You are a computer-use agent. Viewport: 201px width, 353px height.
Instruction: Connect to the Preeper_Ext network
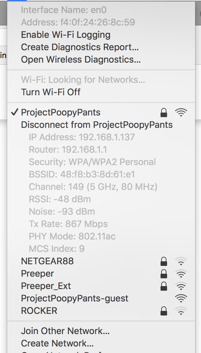click(46, 286)
